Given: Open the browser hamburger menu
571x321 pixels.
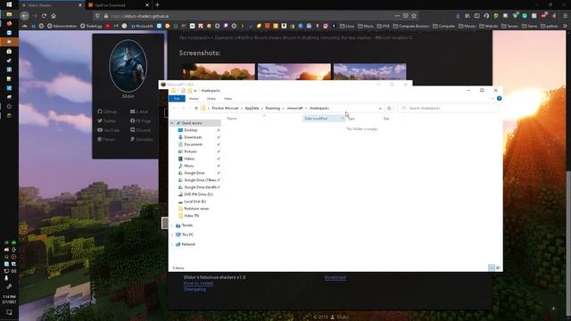Looking at the screenshot, I should coord(566,16).
